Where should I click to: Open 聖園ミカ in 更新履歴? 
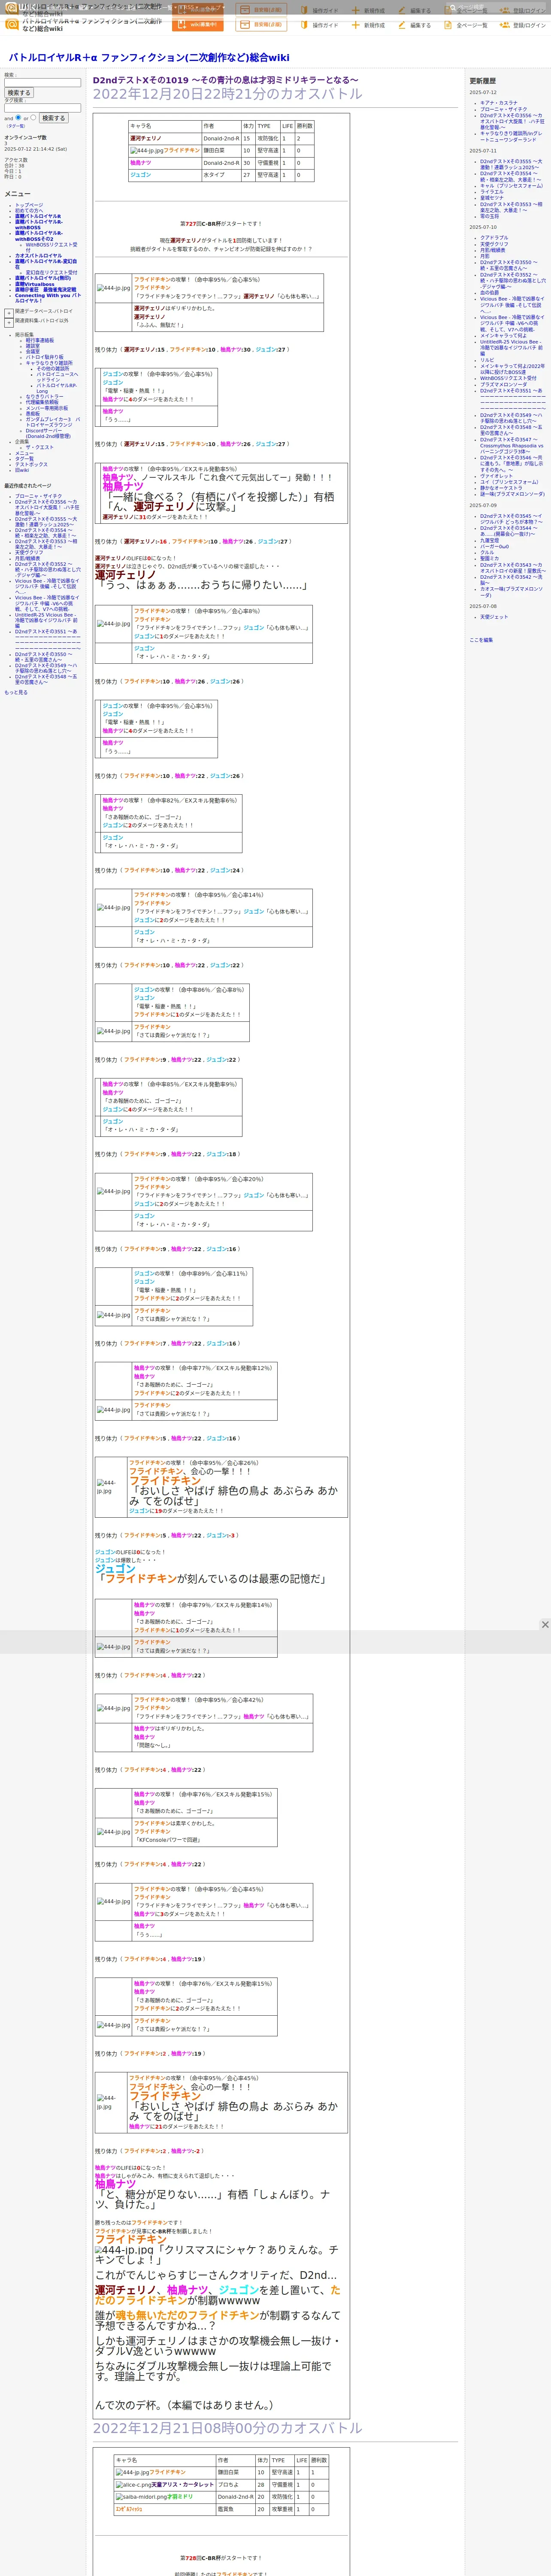coord(489,559)
